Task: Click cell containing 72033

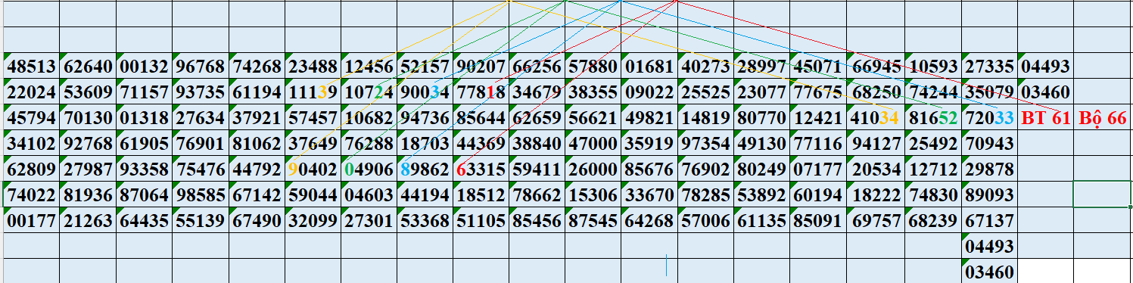Action: [990, 118]
